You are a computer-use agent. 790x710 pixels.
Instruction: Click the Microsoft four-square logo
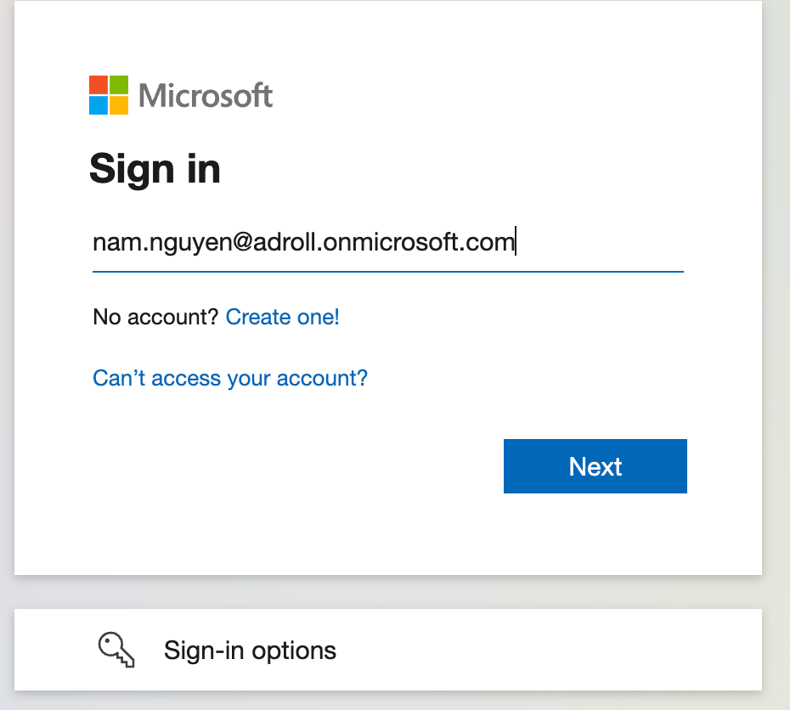[x=109, y=95]
